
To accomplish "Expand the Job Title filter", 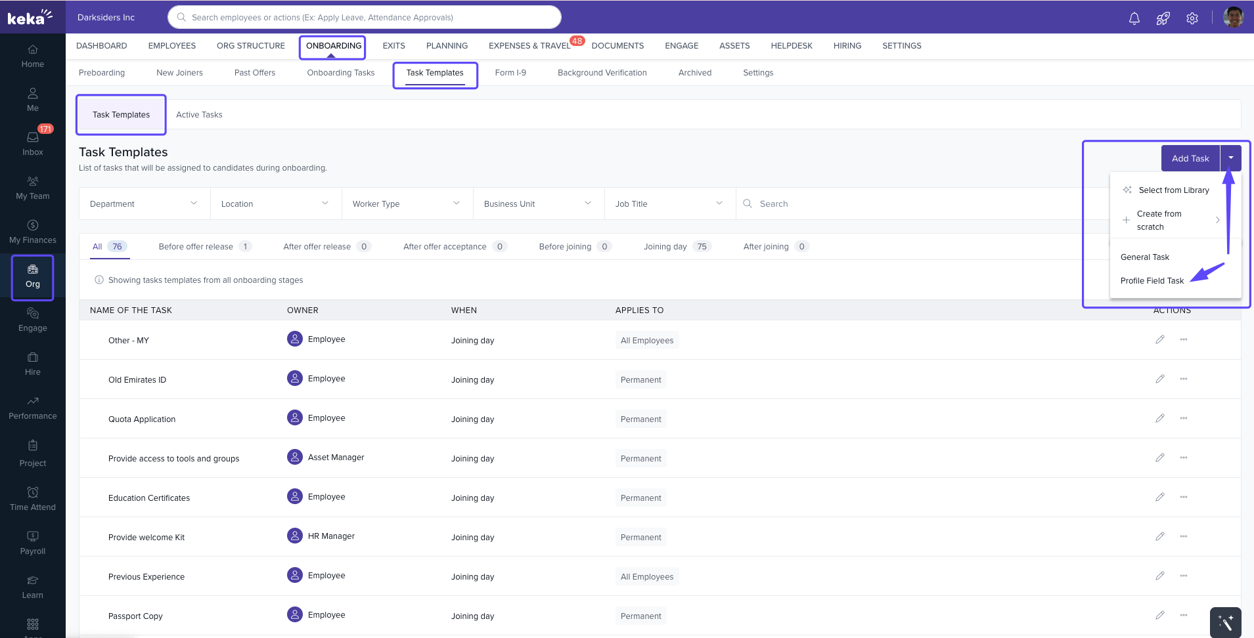I will pos(669,203).
